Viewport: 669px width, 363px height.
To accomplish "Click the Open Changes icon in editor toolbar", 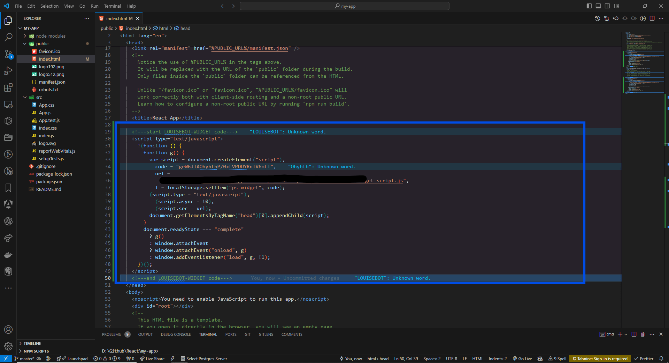I will 607,18.
